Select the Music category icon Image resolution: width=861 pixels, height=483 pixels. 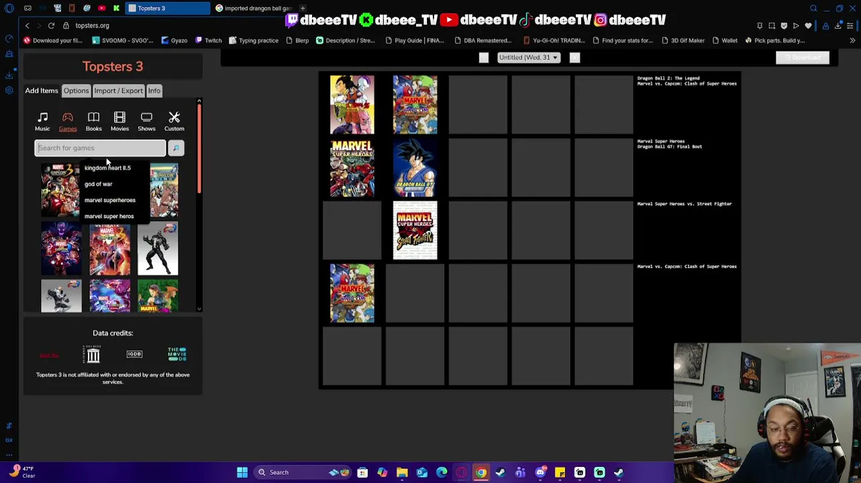pos(42,121)
